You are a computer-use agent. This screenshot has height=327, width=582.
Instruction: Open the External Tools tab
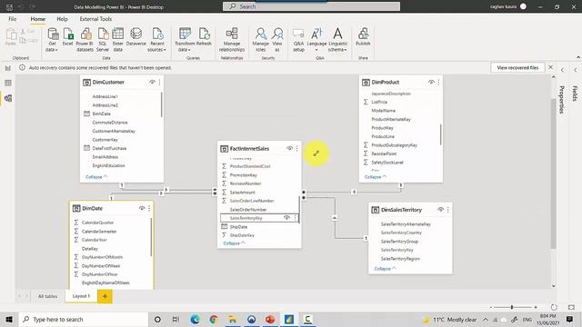click(95, 19)
